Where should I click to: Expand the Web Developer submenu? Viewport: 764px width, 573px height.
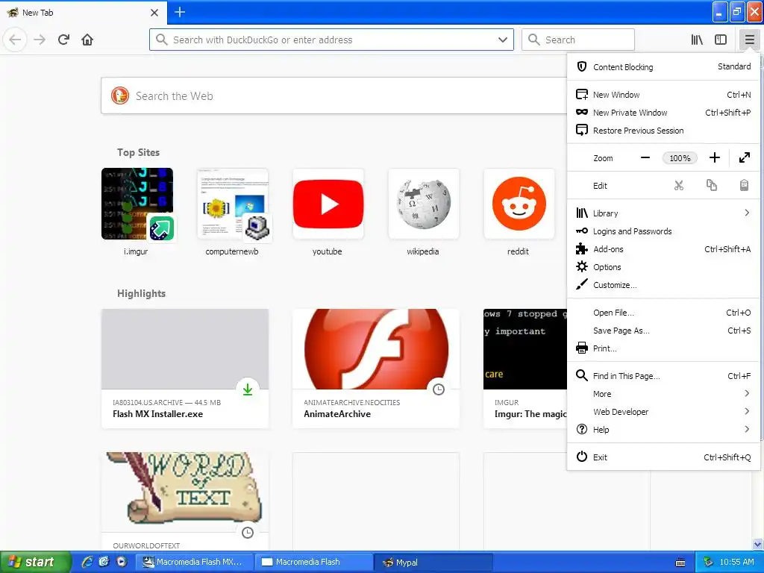(x=663, y=412)
